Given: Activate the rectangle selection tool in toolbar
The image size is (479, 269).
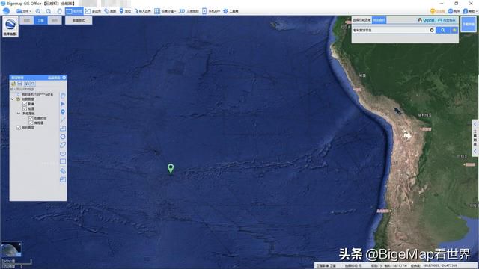Looking at the screenshot, I should [x=74, y=11].
